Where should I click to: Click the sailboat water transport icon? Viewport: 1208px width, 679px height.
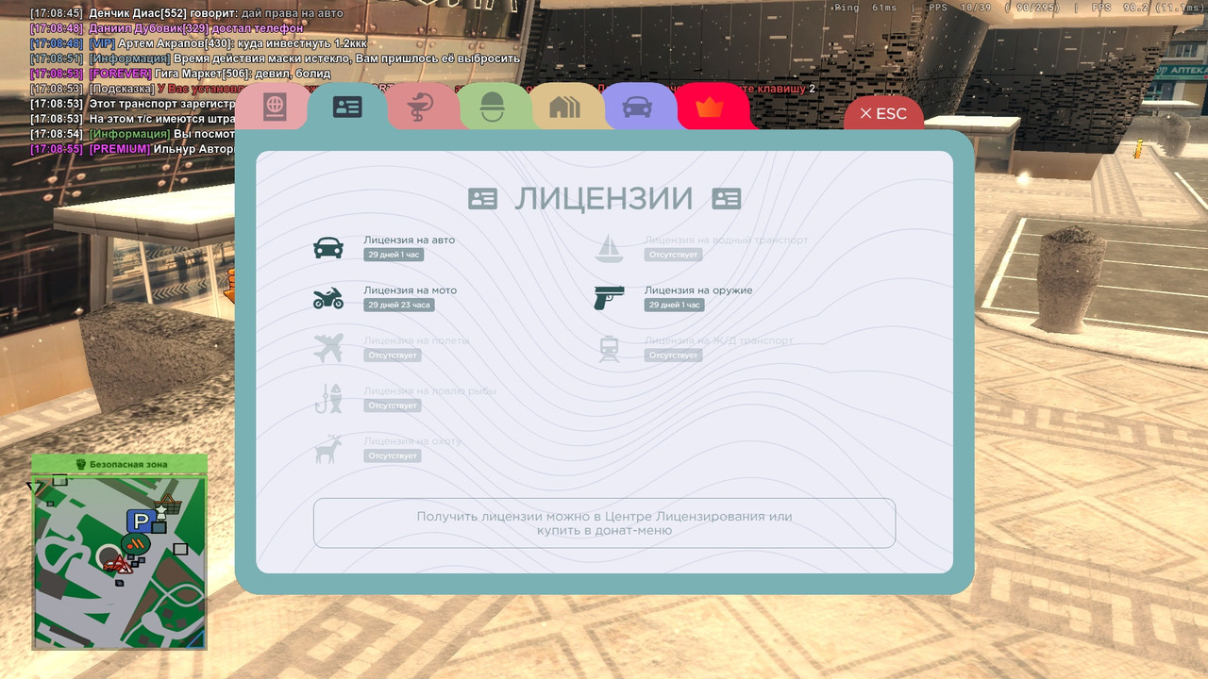(610, 248)
